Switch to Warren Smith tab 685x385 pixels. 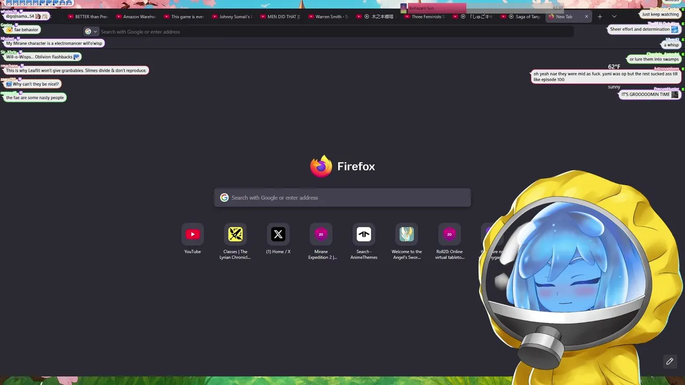[x=329, y=17]
